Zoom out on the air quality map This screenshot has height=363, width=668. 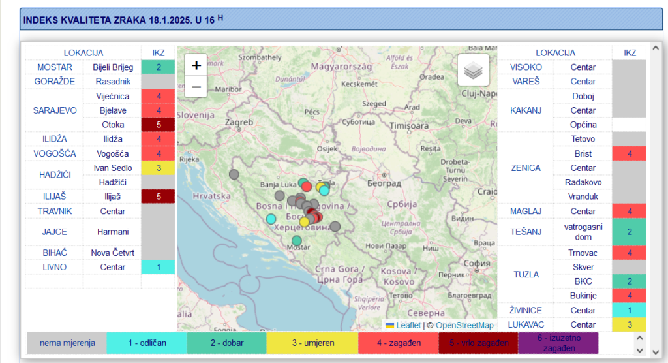(x=196, y=86)
